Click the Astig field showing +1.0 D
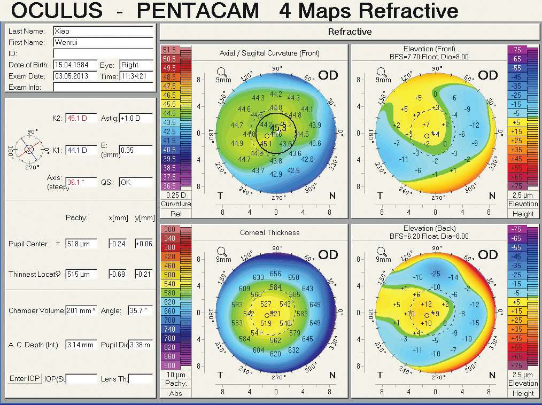Viewport: 542px width, 405px height. (136, 118)
